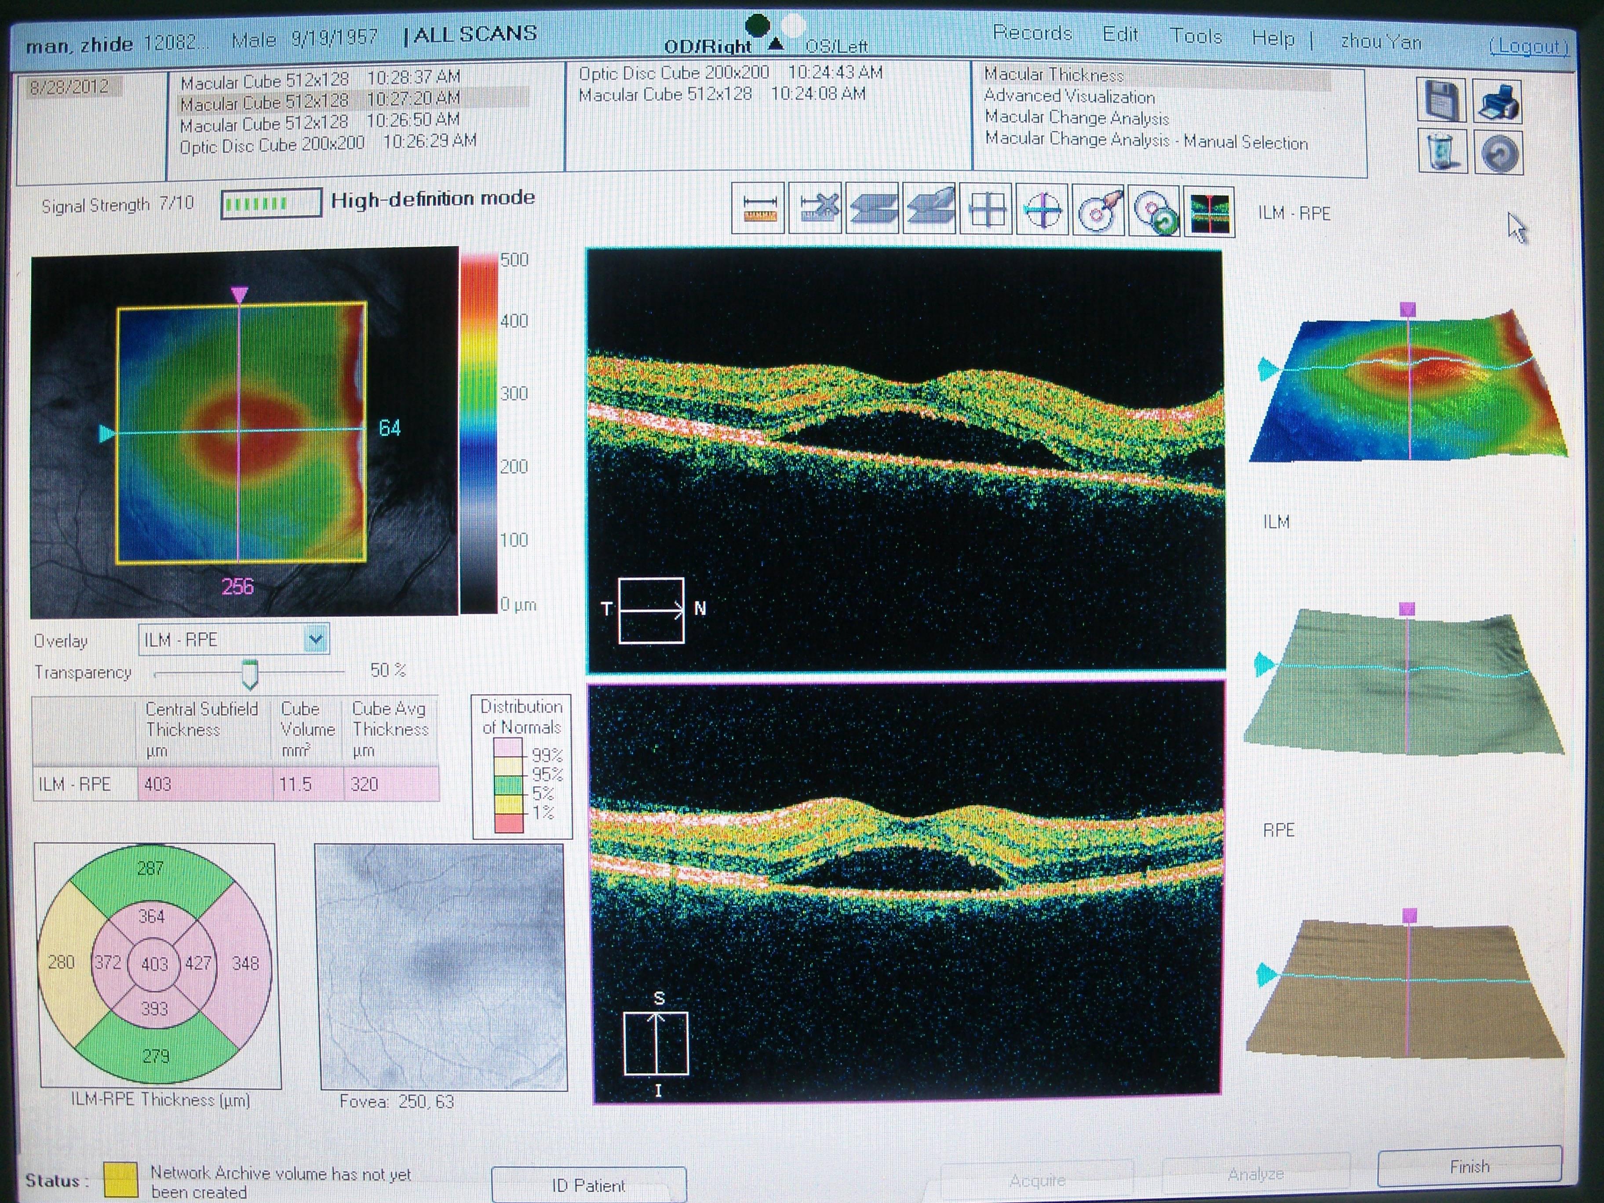Click the fundus thickness map image

[244, 432]
